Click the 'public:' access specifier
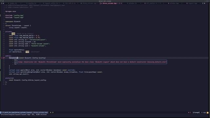210x118 pixels. [x=9, y=56]
